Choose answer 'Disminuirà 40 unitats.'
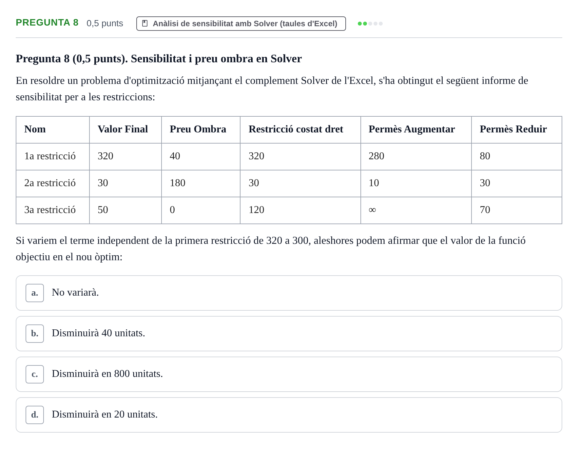This screenshot has height=449, width=578. click(289, 334)
